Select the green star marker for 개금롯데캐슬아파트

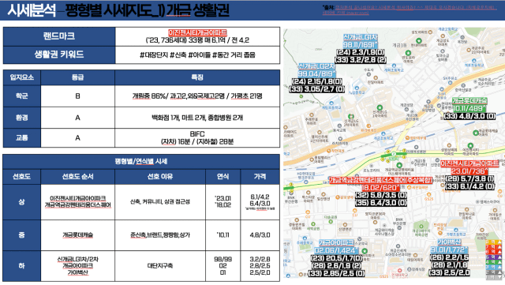pyautogui.click(x=476, y=133)
